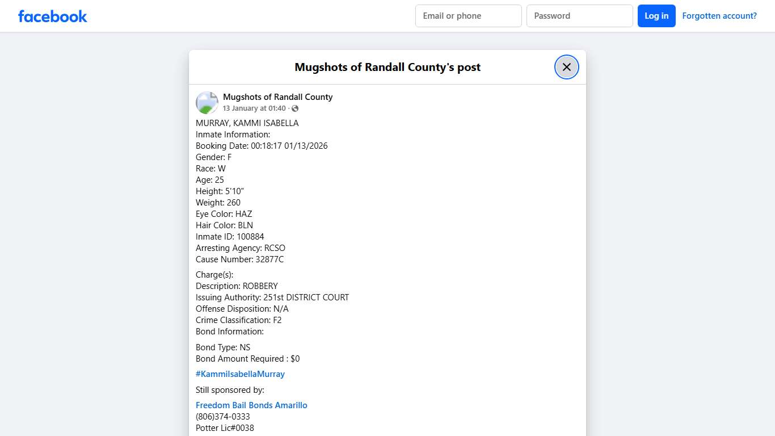Click the (806)374-0333 phone number

[223, 417]
